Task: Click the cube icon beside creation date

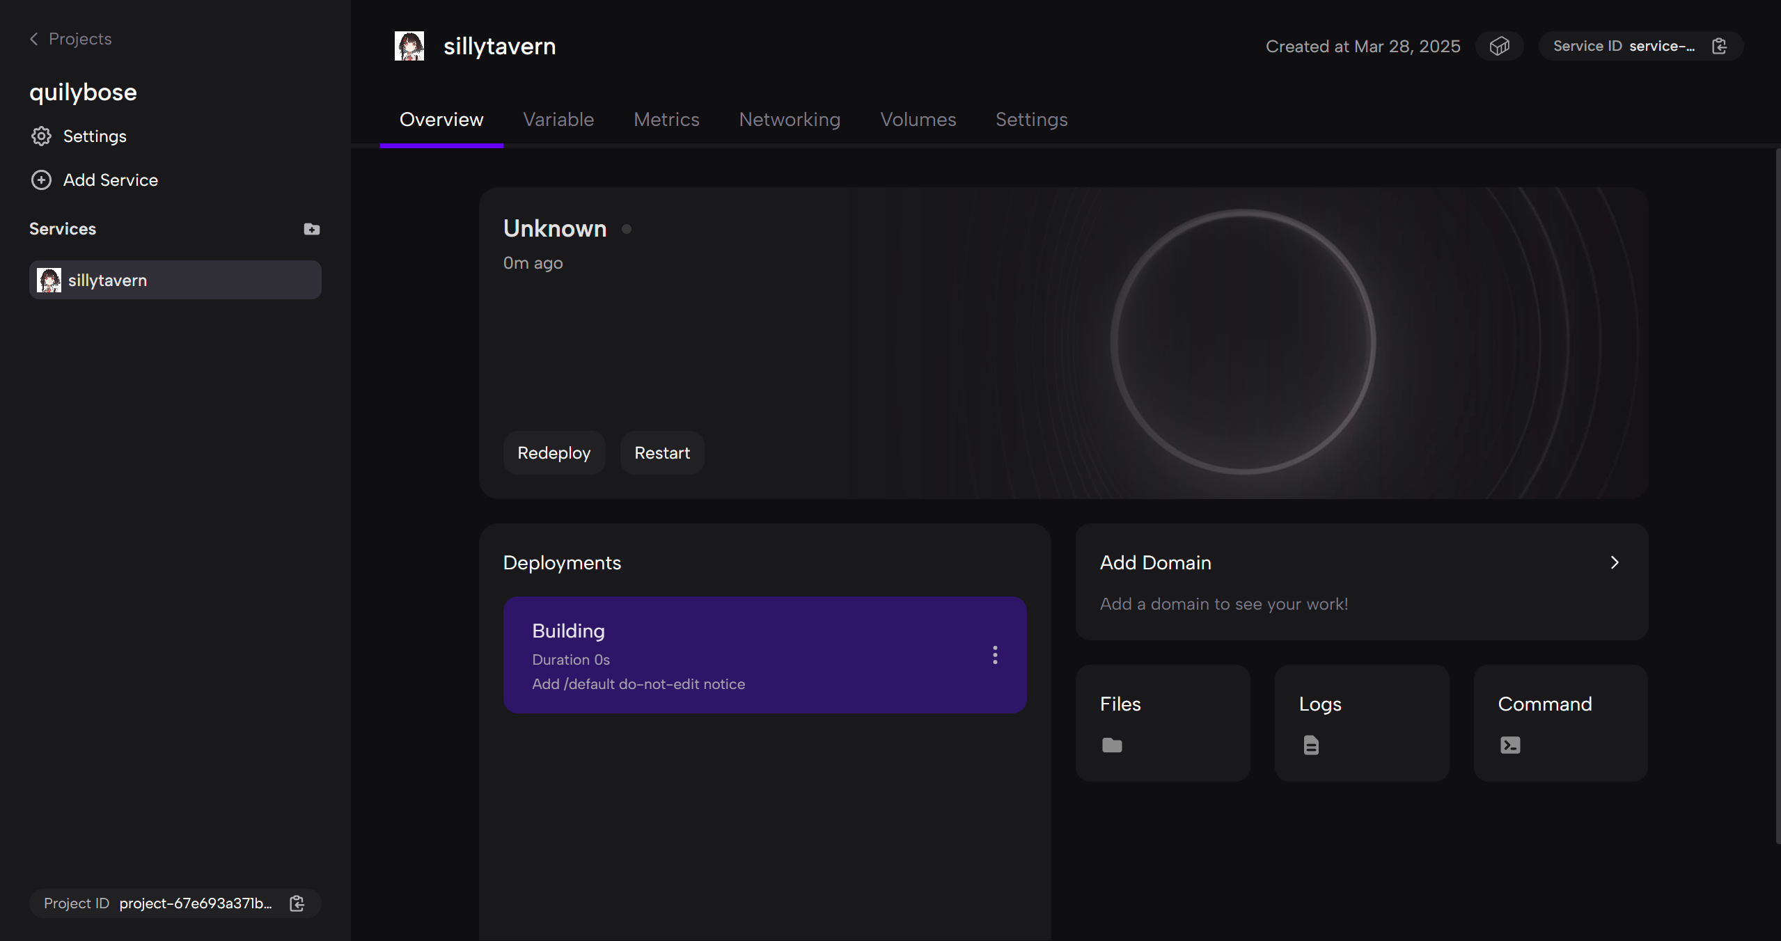Action: [1499, 46]
